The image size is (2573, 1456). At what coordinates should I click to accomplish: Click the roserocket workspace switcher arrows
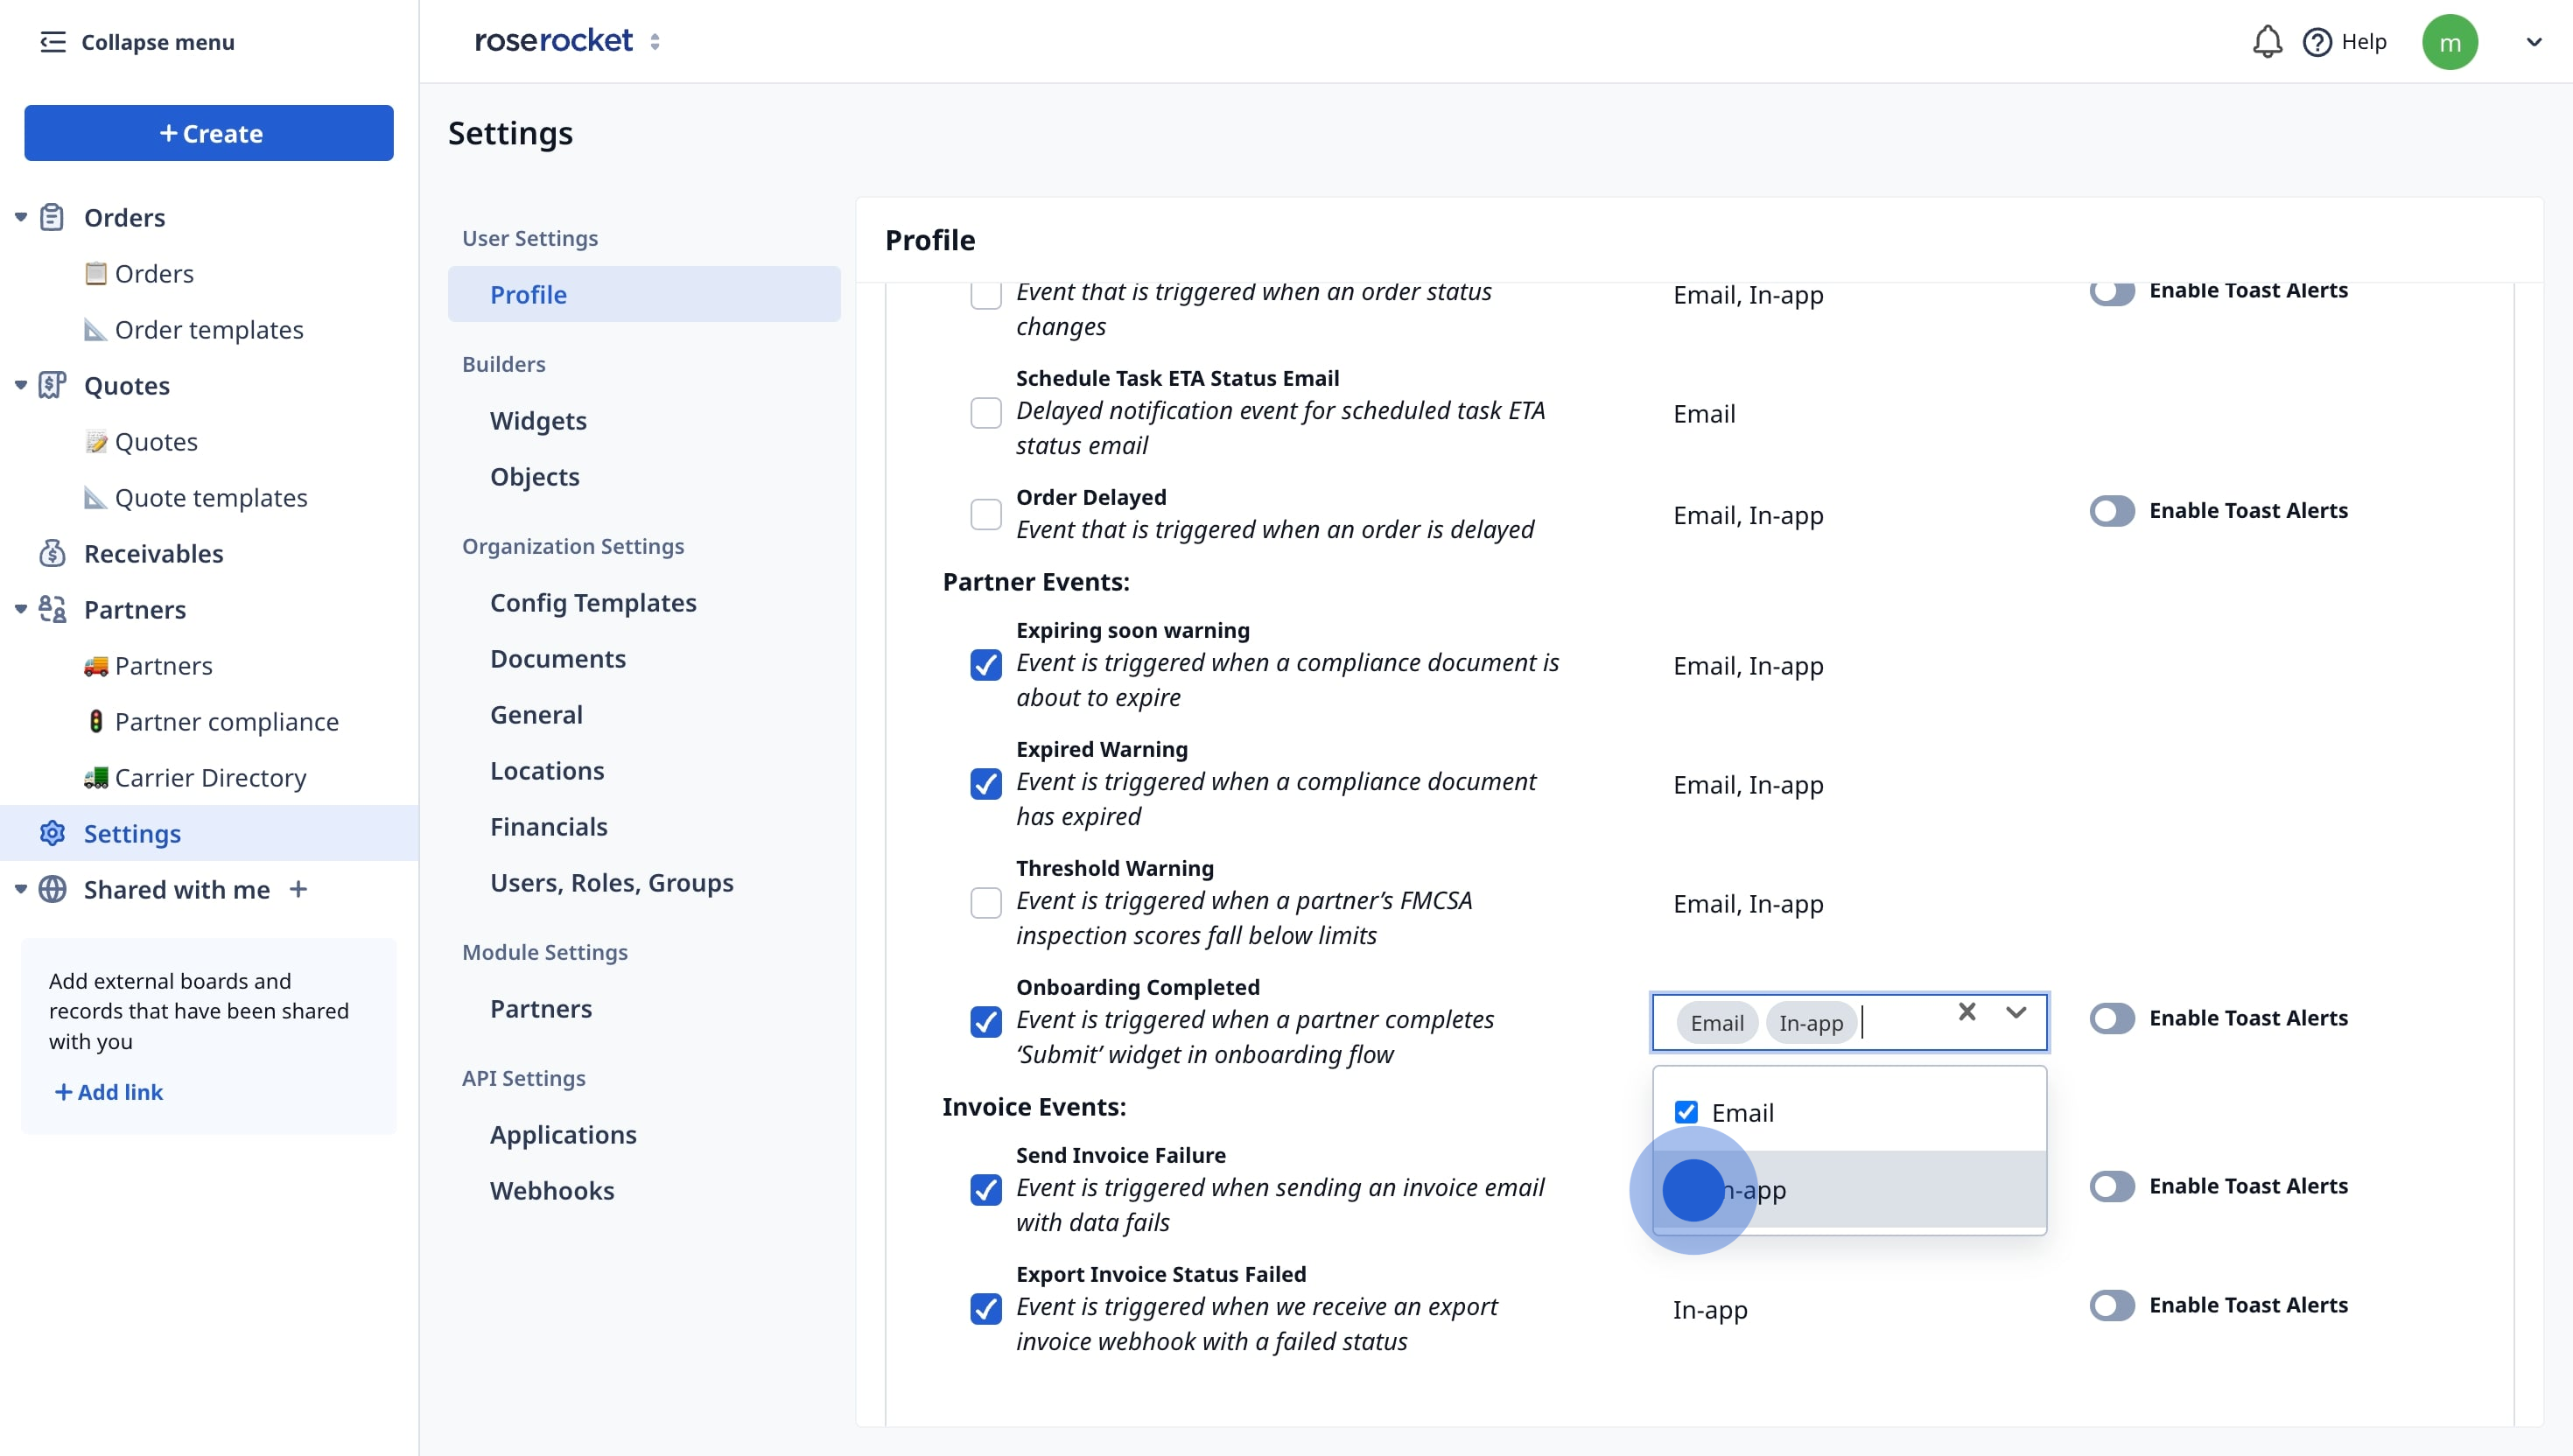click(655, 42)
